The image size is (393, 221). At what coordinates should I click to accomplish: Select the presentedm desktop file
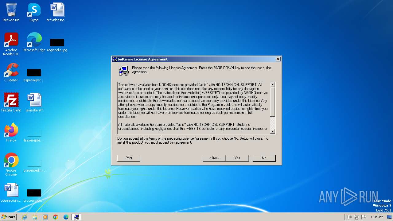click(x=34, y=165)
